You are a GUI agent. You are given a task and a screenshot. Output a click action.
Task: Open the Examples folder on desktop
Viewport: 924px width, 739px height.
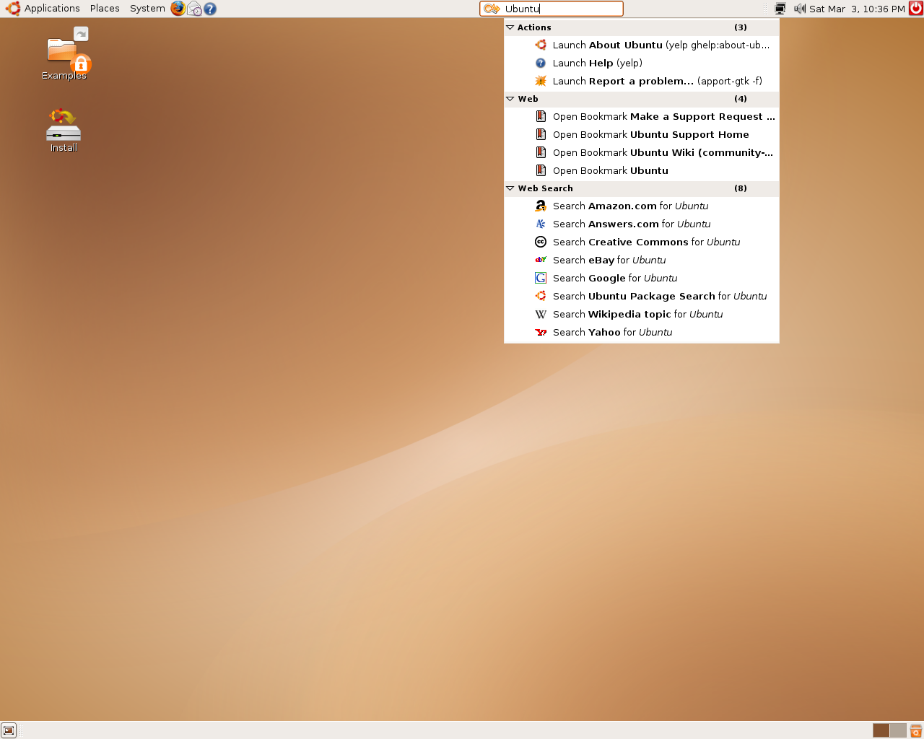64,54
